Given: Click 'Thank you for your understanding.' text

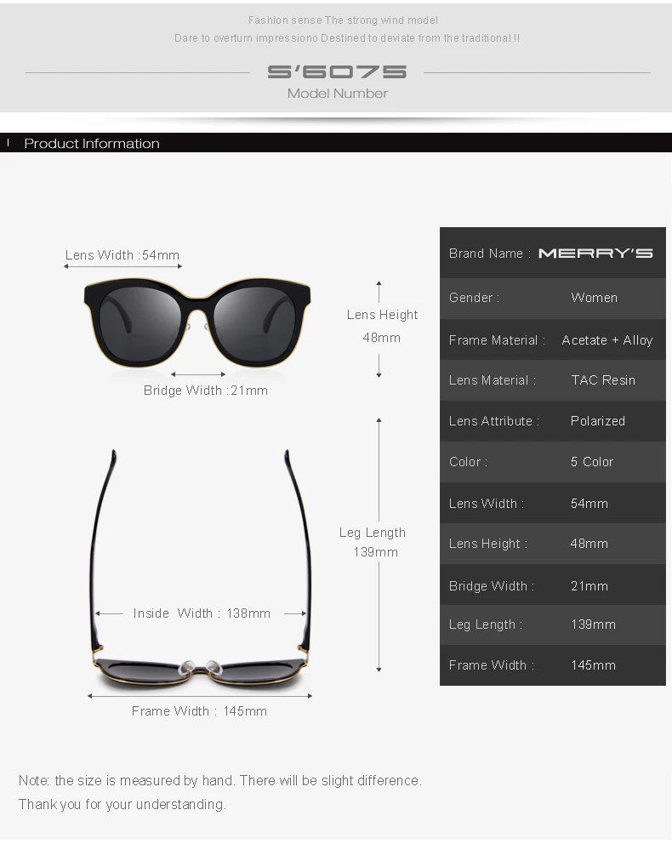Looking at the screenshot, I should [x=122, y=804].
